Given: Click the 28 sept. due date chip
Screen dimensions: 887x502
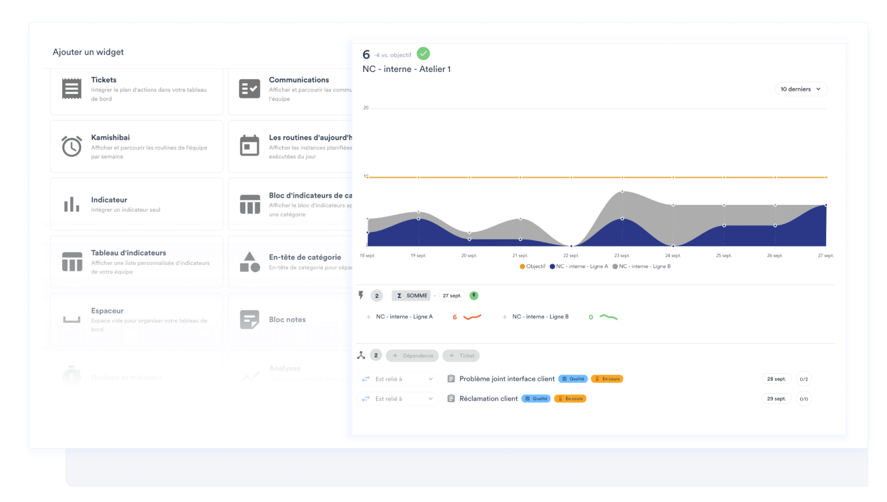Looking at the screenshot, I should point(776,379).
